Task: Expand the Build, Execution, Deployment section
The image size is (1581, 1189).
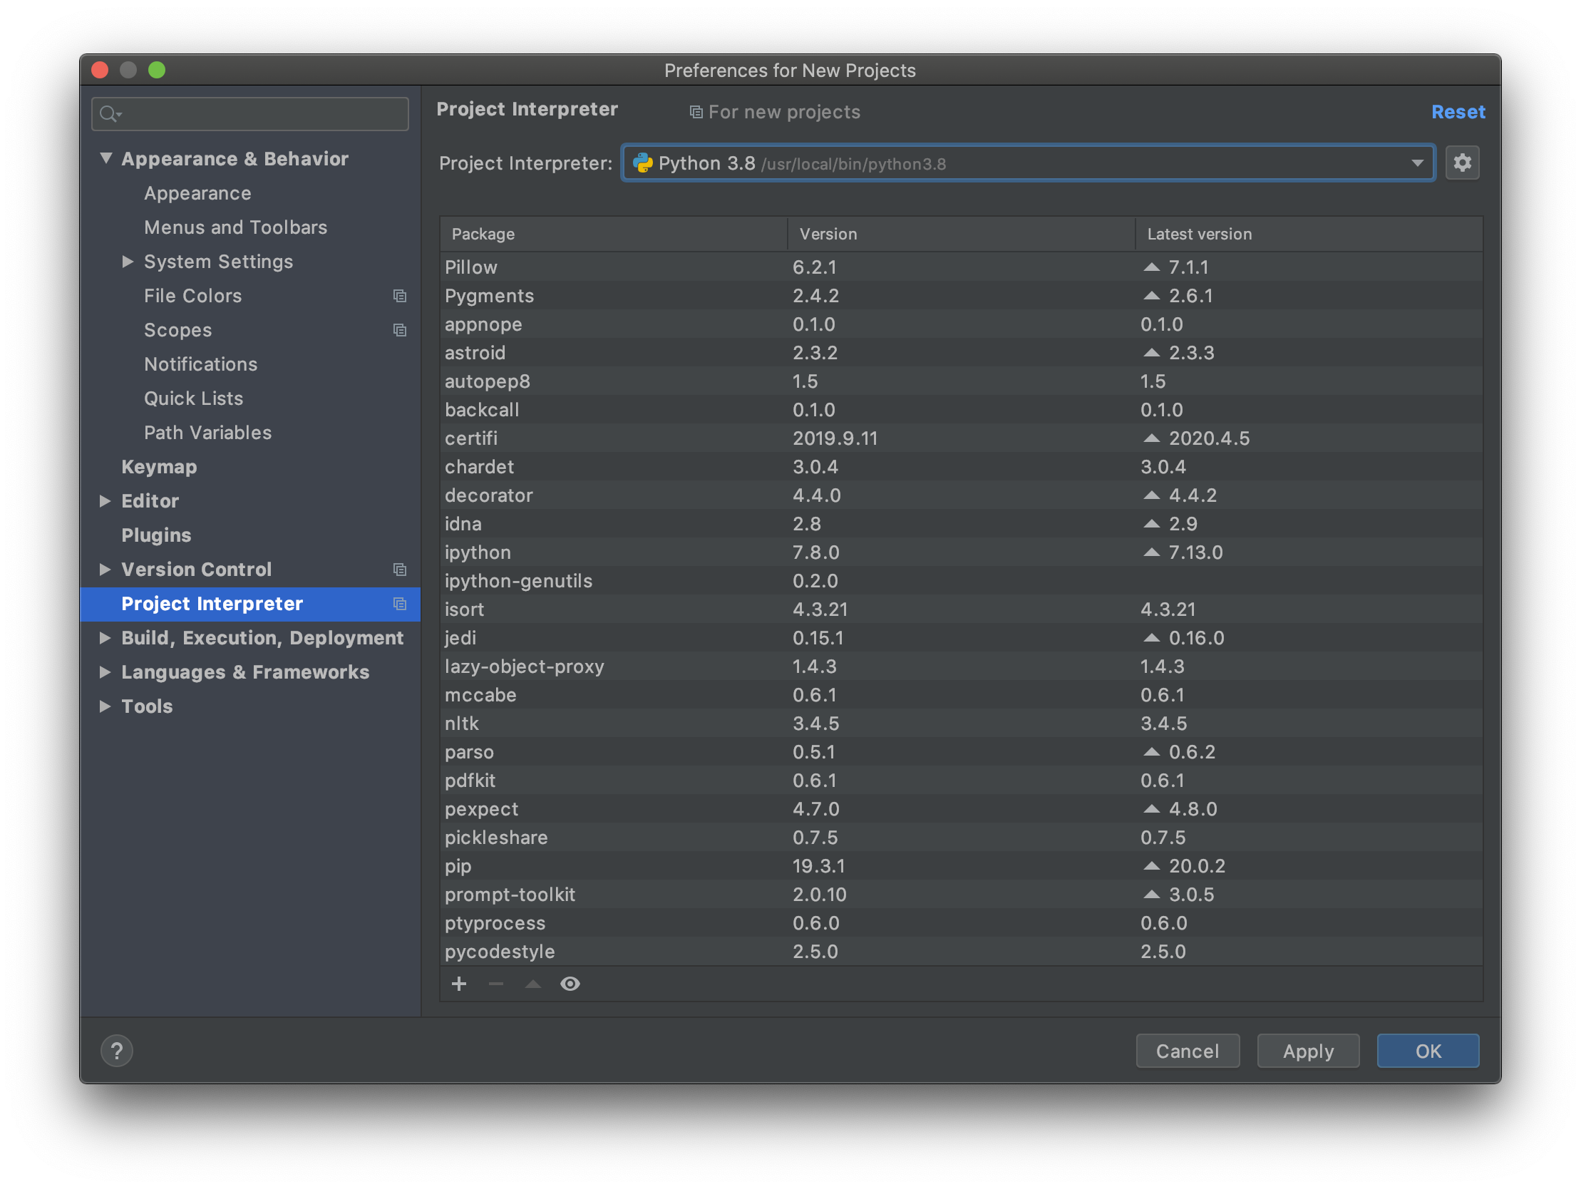Action: point(106,637)
